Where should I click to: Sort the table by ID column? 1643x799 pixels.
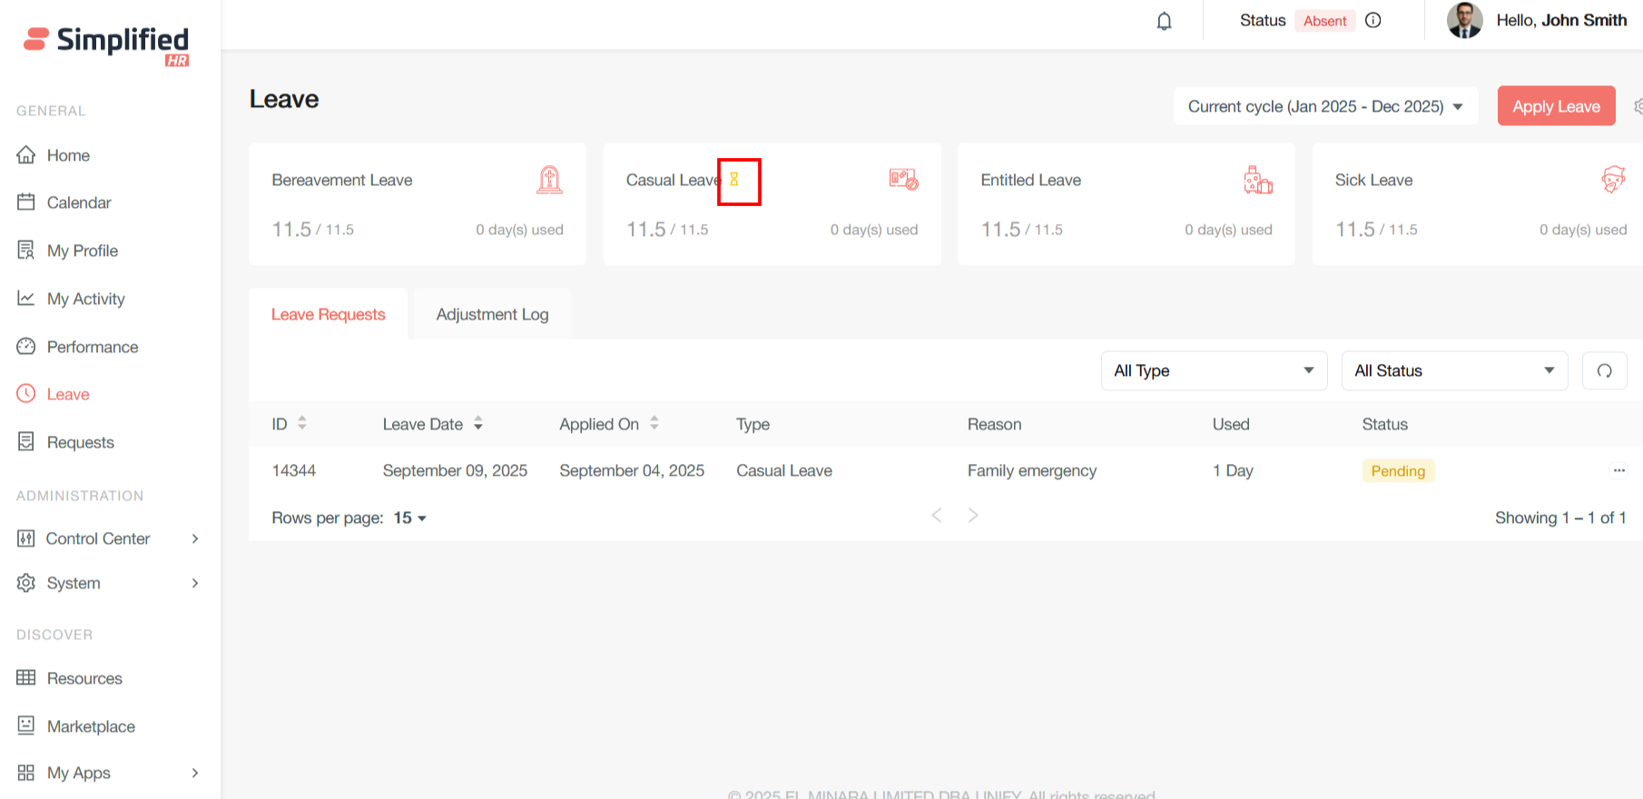coord(302,423)
